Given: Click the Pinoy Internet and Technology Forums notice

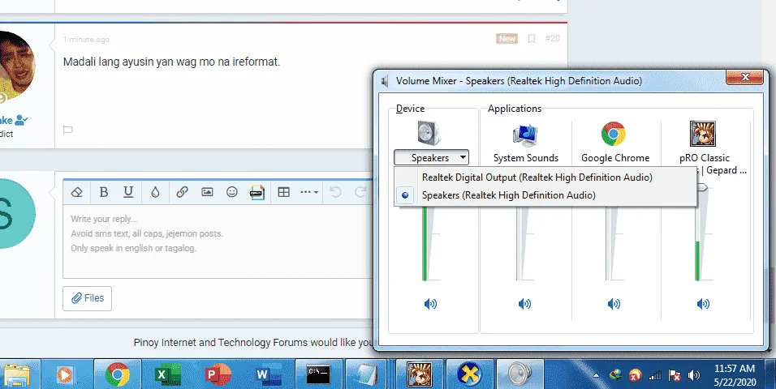Looking at the screenshot, I should pos(252,343).
